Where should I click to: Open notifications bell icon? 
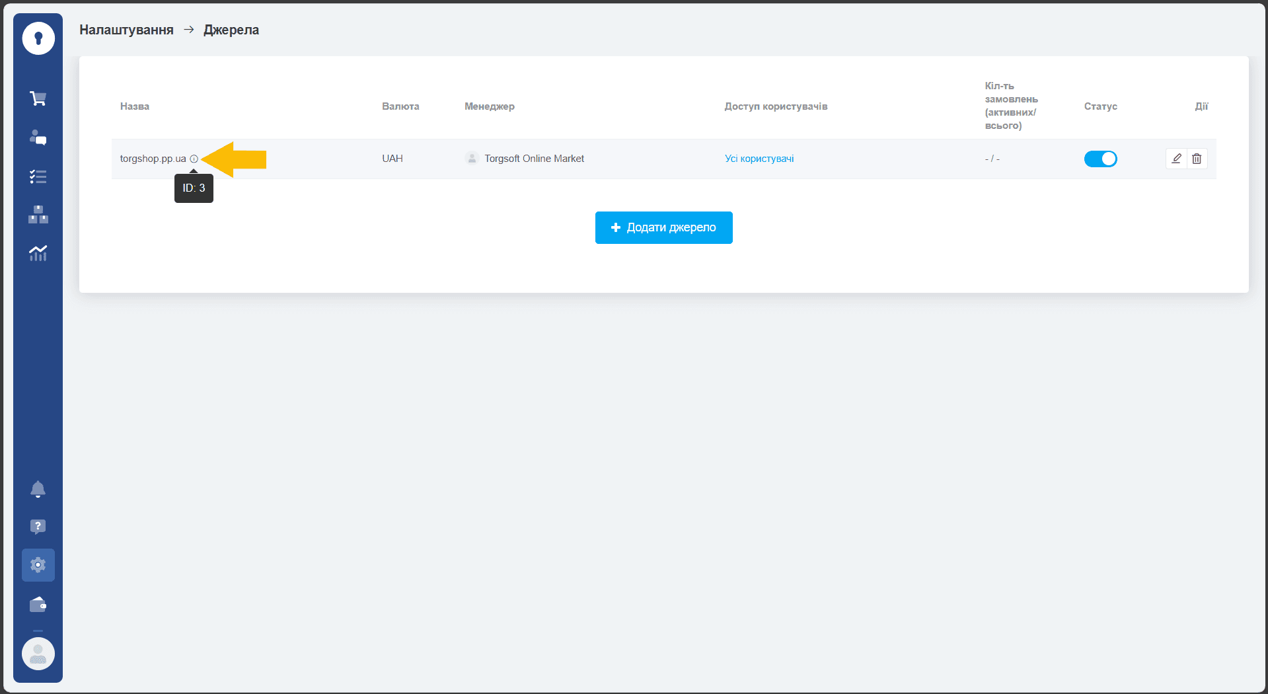tap(38, 489)
